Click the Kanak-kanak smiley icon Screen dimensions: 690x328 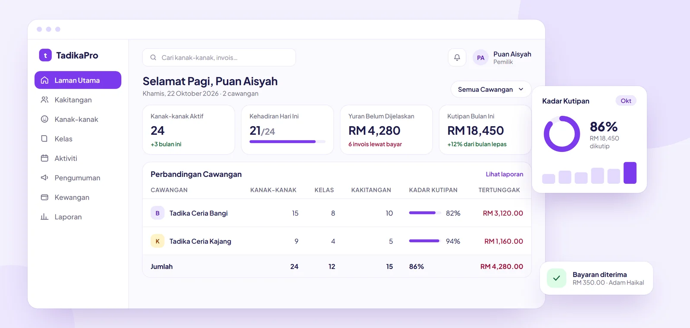44,119
